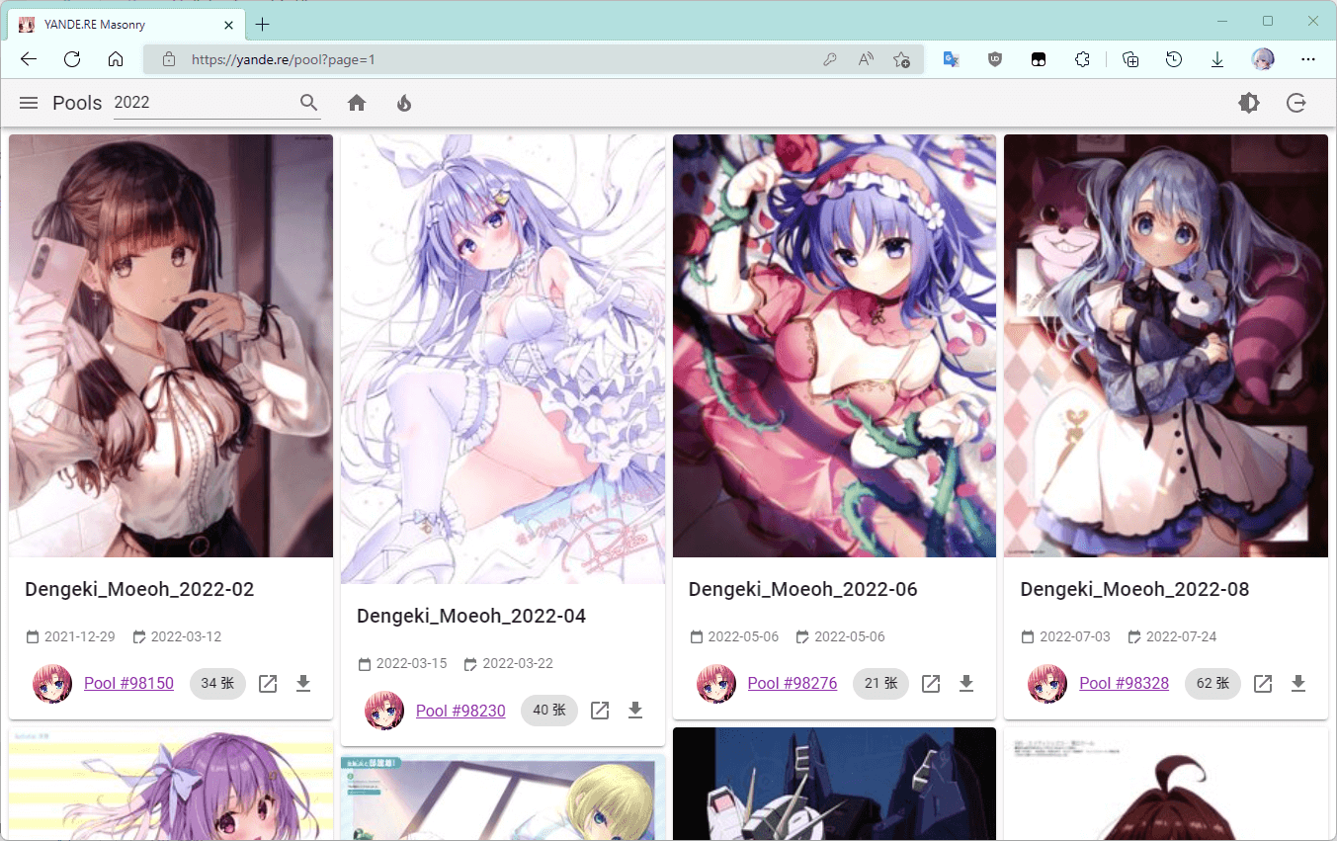Click the logout exit icon
The height and width of the screenshot is (841, 1337).
click(1296, 103)
